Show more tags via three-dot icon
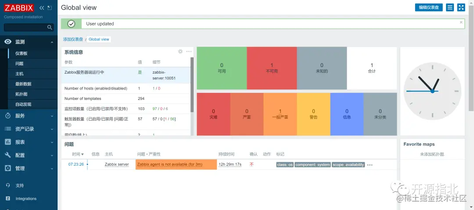Image resolution: width=474 pixels, height=210 pixels. [x=370, y=165]
